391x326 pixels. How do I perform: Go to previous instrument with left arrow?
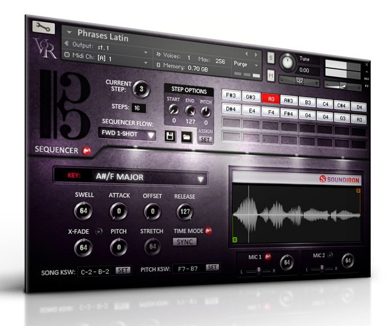[x=246, y=54]
